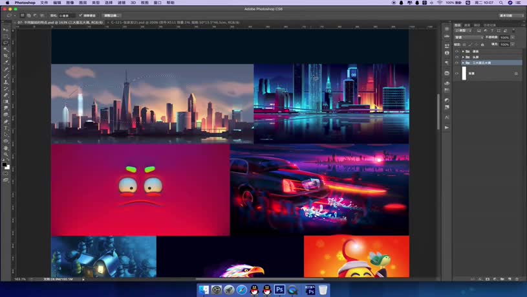The height and width of the screenshot is (297, 527).
Task: Select the Zoom tool
Action: coord(6,155)
